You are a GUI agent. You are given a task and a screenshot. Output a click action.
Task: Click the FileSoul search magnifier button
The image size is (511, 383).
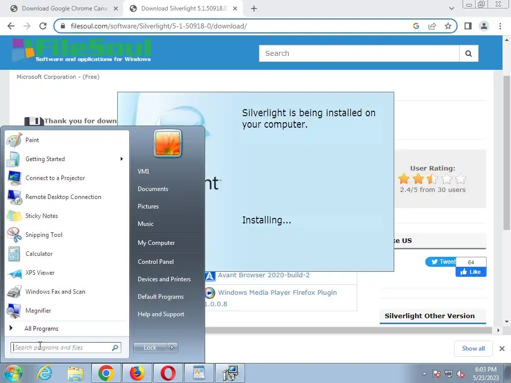tap(469, 53)
